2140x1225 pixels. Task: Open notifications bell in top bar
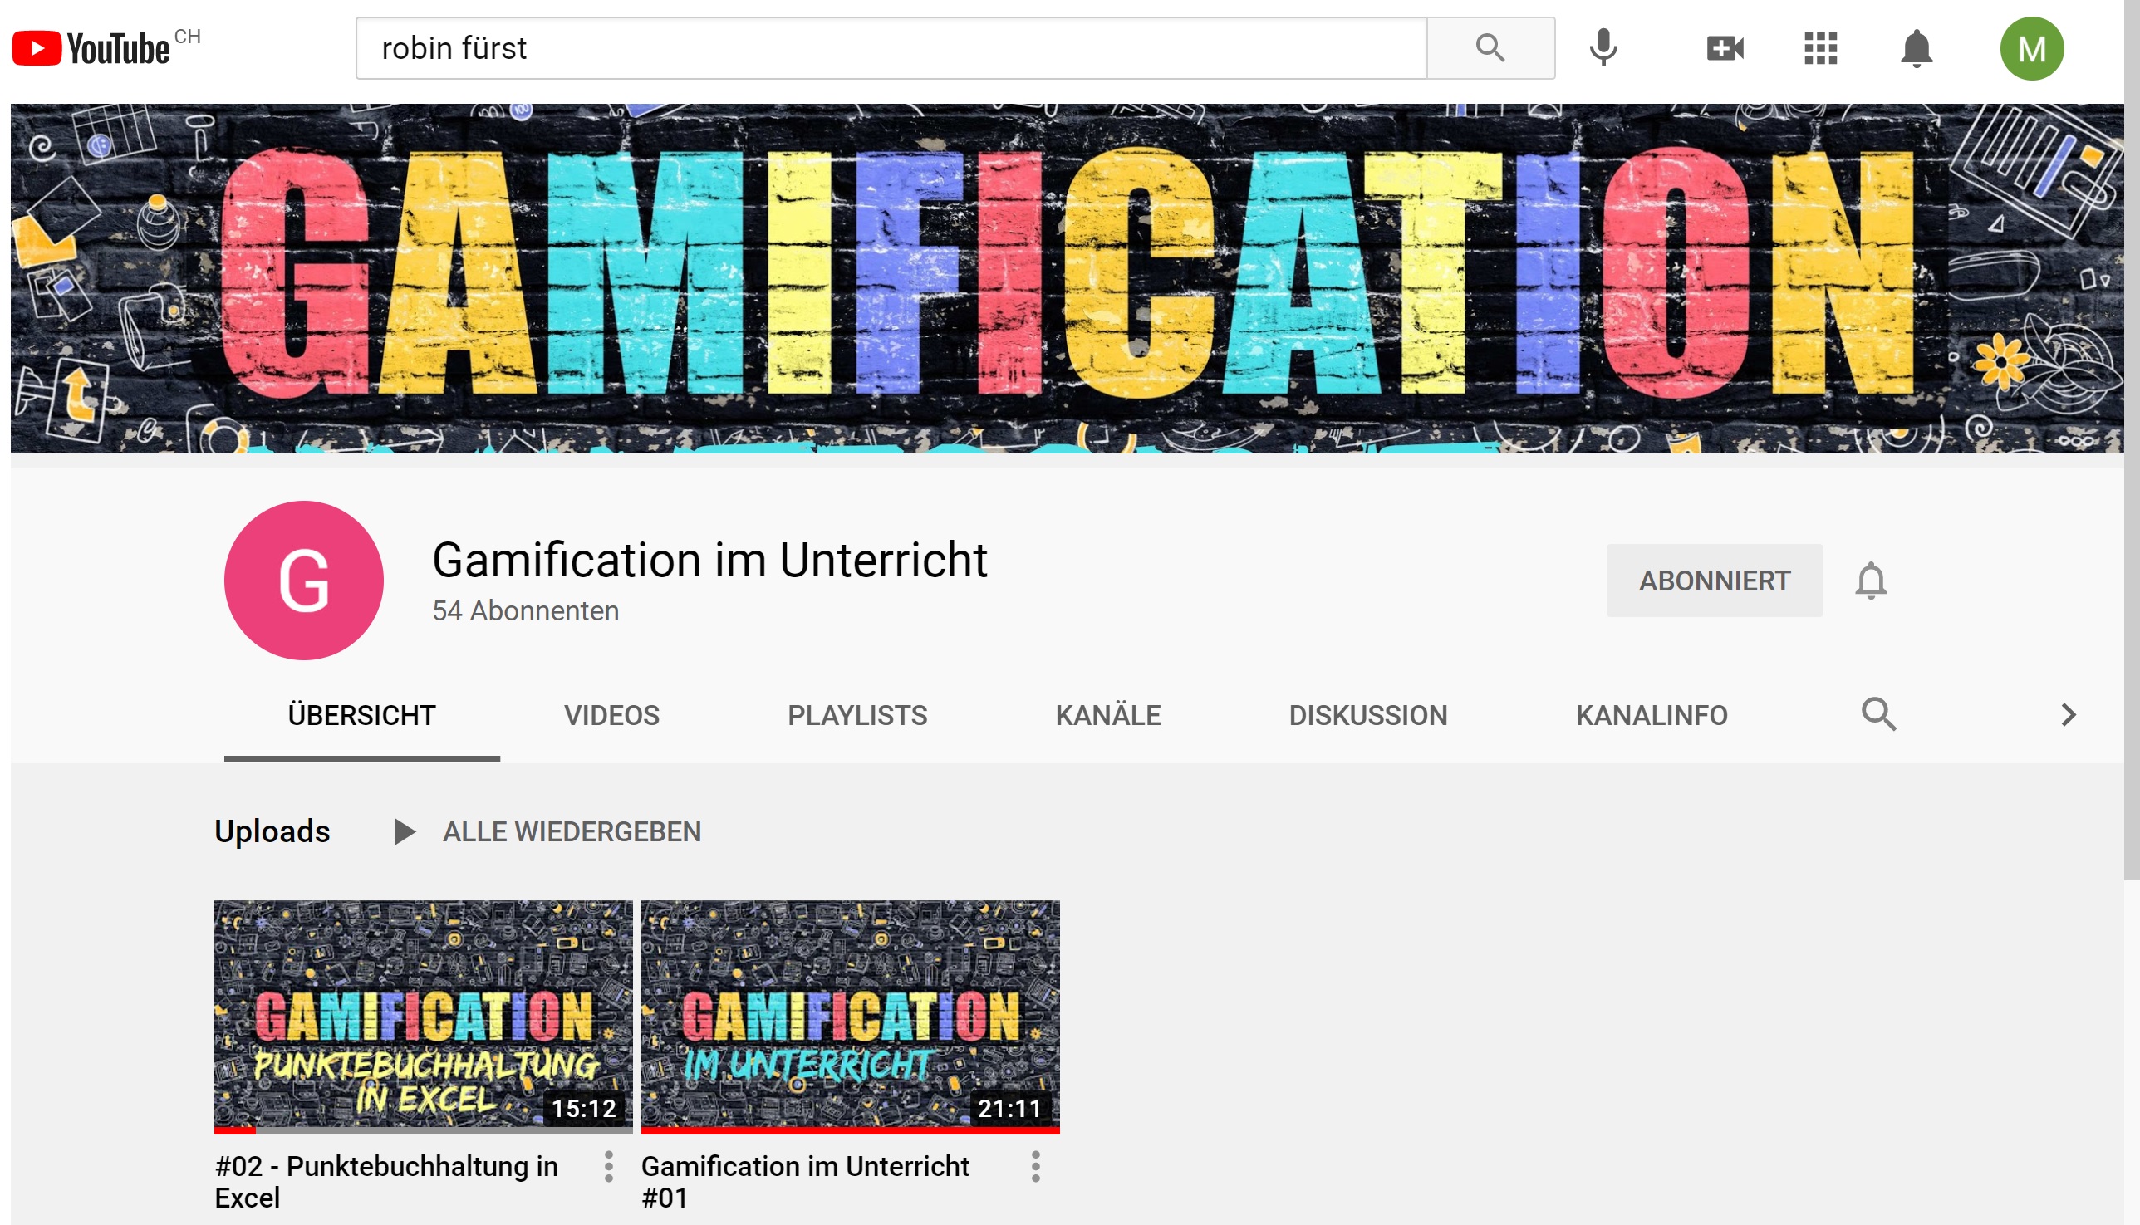[x=1917, y=48]
